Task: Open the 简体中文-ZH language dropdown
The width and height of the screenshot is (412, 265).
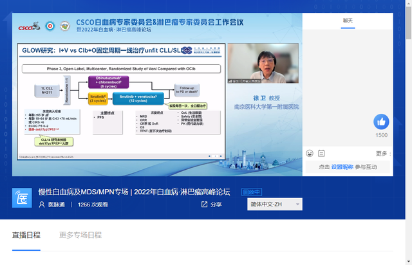Action: (x=274, y=205)
